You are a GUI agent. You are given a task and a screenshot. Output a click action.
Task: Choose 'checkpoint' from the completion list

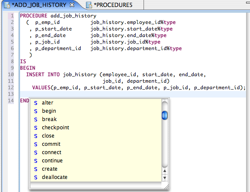coord(96,128)
